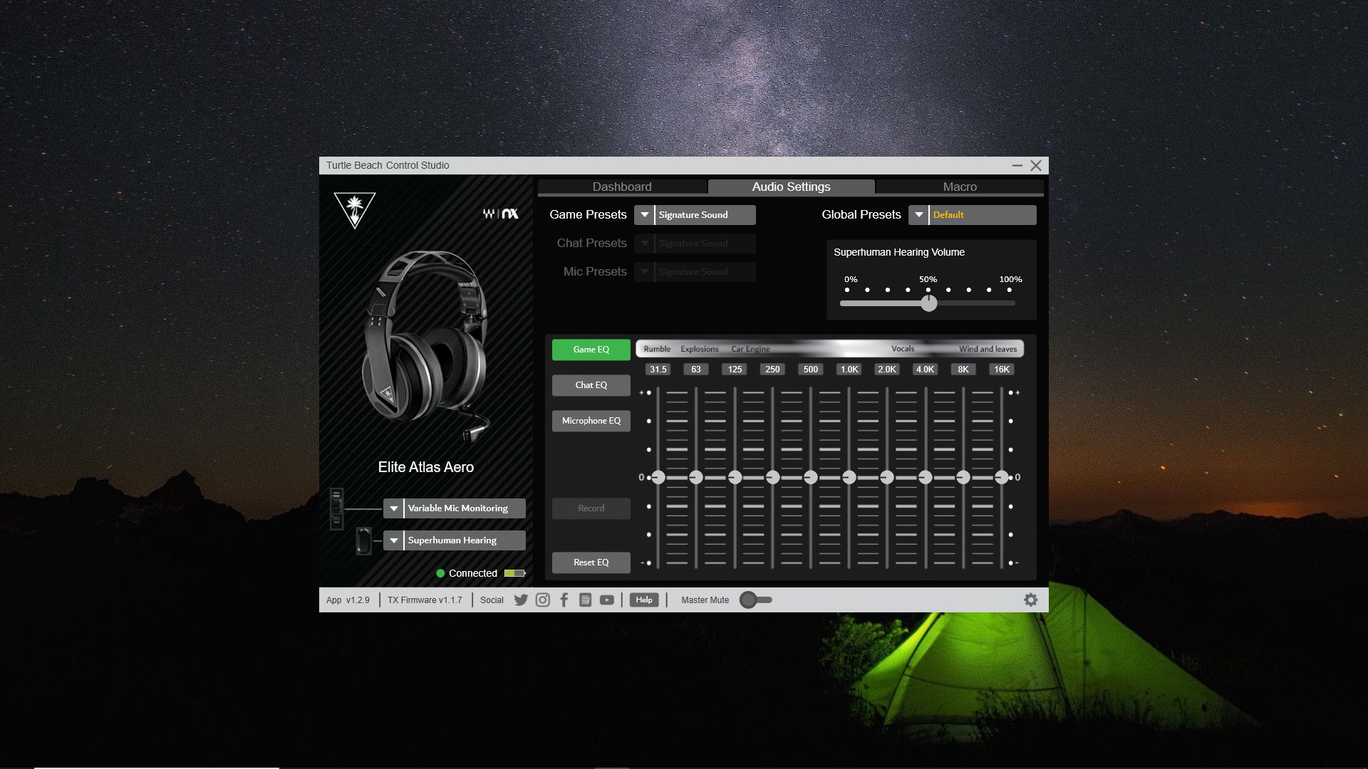Toggle Master Mute
This screenshot has height=769, width=1368.
(755, 600)
